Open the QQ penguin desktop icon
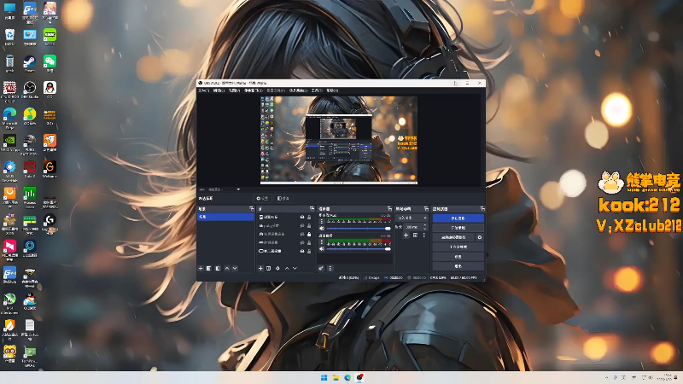Viewport: 683px width, 384px height. 50,90
